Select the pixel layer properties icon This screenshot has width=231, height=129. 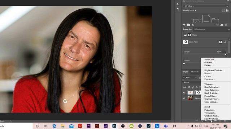[185, 35]
